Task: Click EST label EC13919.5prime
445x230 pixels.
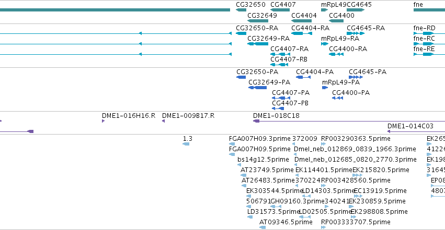Action: 380,191
